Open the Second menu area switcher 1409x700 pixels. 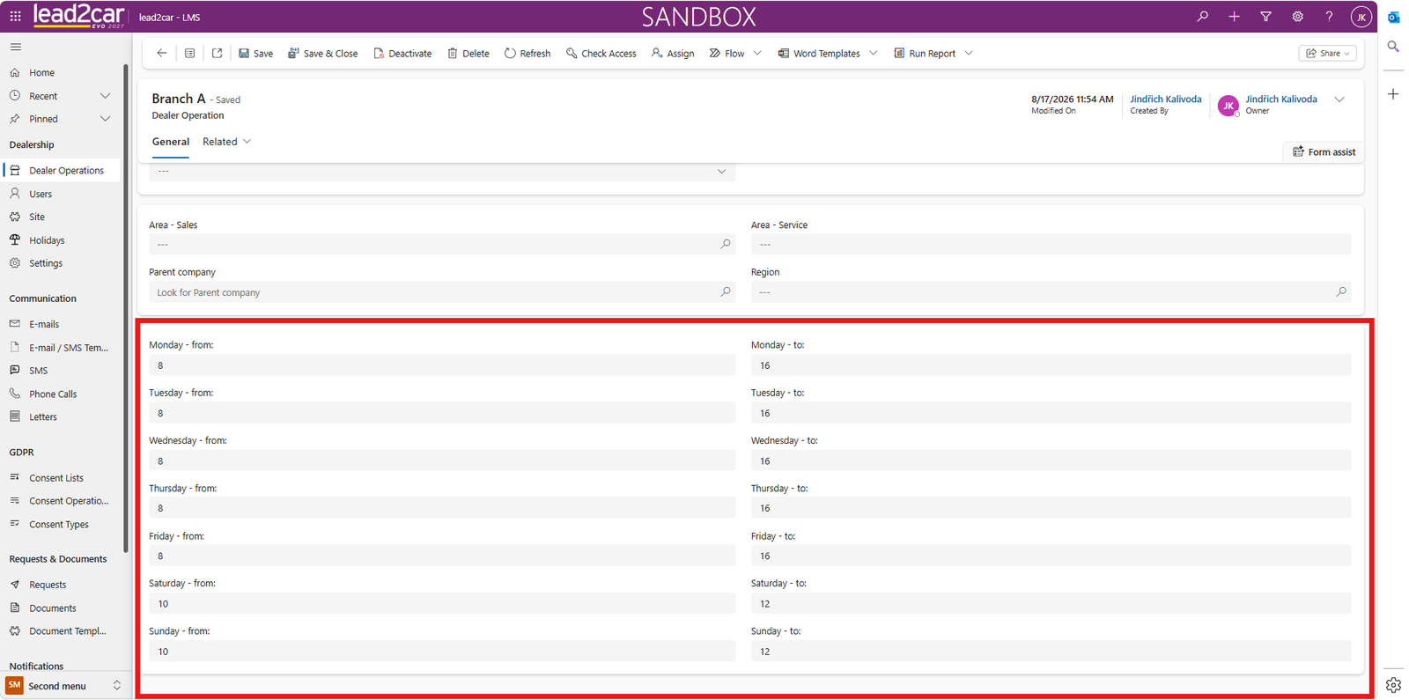point(63,686)
